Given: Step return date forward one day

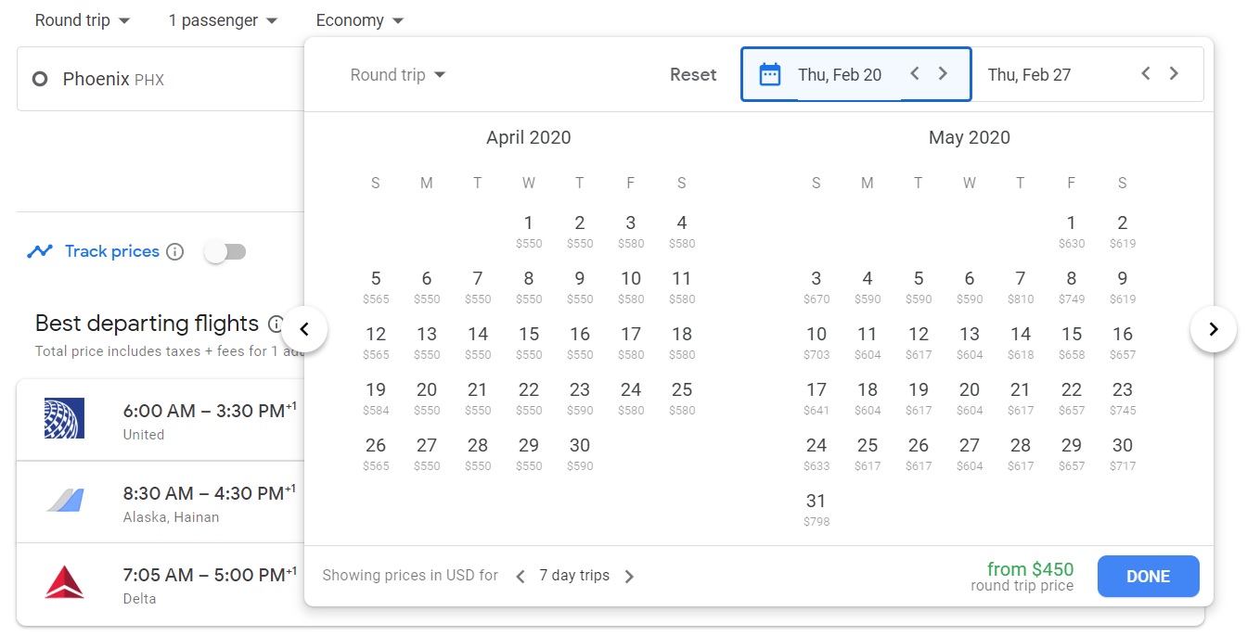Looking at the screenshot, I should [x=1174, y=74].
